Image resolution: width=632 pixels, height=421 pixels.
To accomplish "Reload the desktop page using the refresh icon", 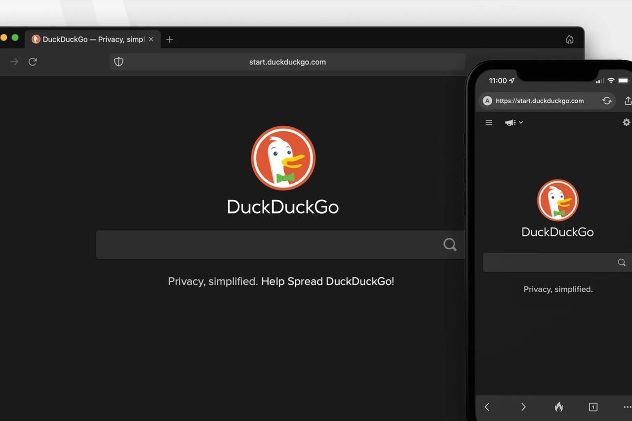I will click(x=33, y=61).
